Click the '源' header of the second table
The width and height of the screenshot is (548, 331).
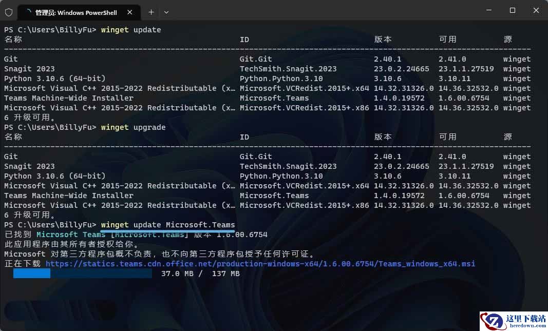point(508,137)
